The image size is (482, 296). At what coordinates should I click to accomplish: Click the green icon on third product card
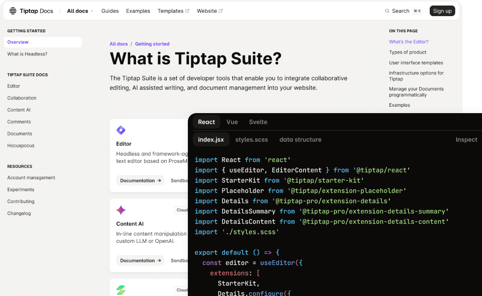pos(121,290)
